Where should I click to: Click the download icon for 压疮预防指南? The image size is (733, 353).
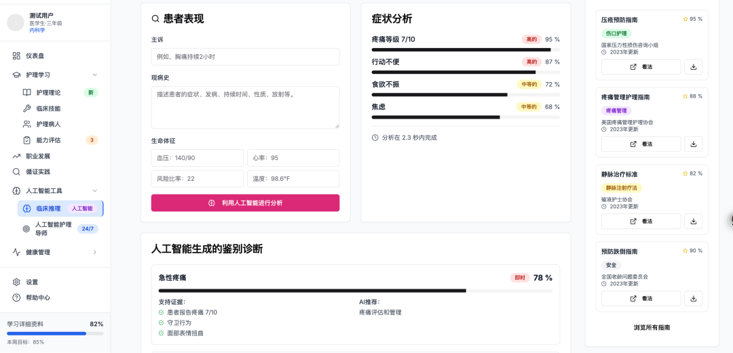[x=694, y=67]
